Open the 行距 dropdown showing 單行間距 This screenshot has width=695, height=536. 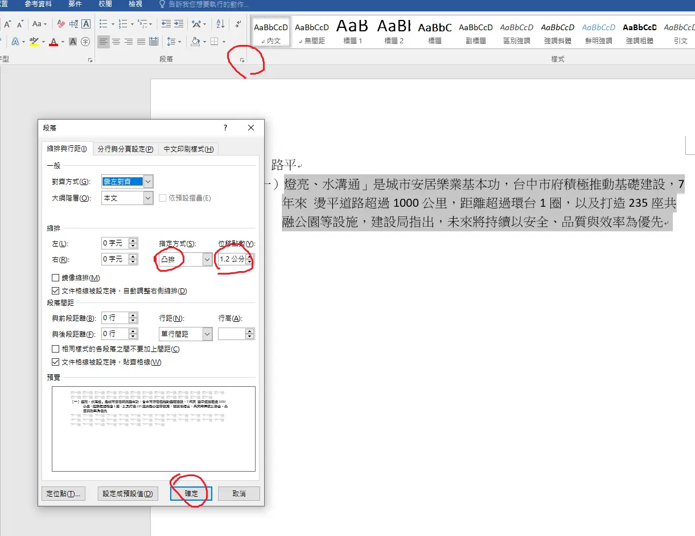click(x=207, y=334)
